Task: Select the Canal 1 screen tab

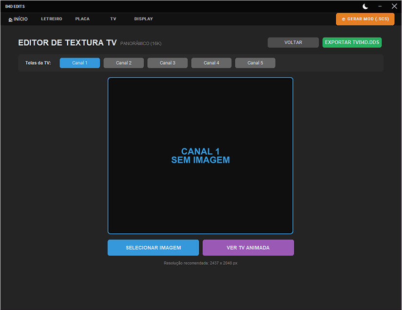Action: point(80,63)
